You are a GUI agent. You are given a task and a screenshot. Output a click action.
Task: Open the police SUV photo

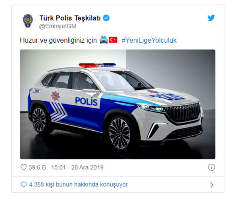click(x=117, y=104)
